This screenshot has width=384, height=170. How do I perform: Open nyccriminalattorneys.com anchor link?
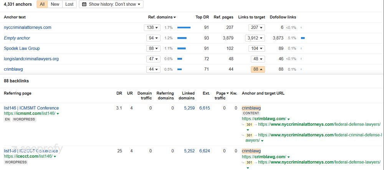(28, 27)
